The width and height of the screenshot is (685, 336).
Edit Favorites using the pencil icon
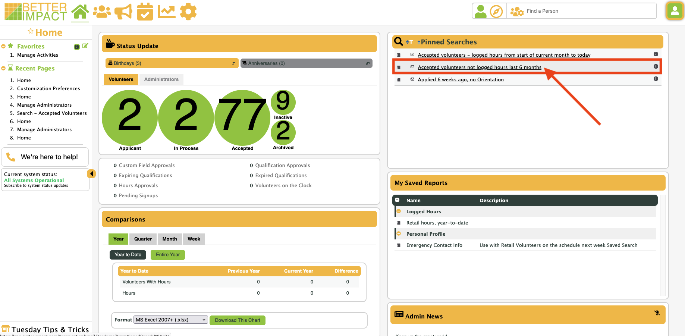tap(85, 46)
